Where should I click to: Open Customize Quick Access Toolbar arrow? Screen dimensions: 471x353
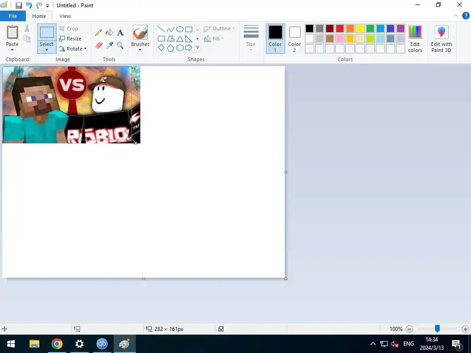(47, 6)
